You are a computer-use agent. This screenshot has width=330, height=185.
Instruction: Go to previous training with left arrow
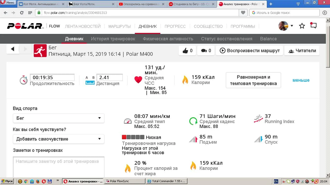[x=13, y=49]
